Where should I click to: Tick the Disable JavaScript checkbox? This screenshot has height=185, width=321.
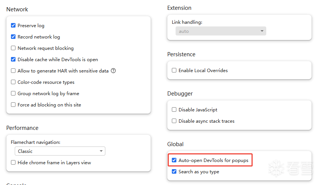click(174, 110)
